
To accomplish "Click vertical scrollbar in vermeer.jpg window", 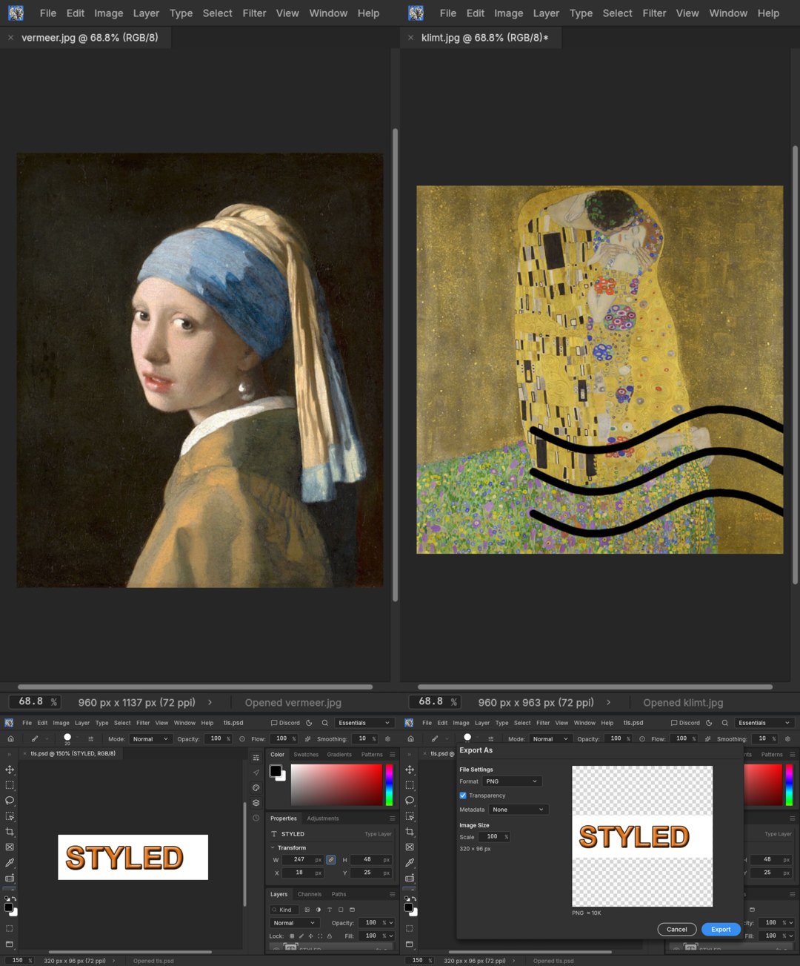I will (395, 365).
